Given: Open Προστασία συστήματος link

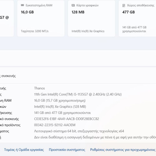Looking at the screenshot, I should 67,150.
